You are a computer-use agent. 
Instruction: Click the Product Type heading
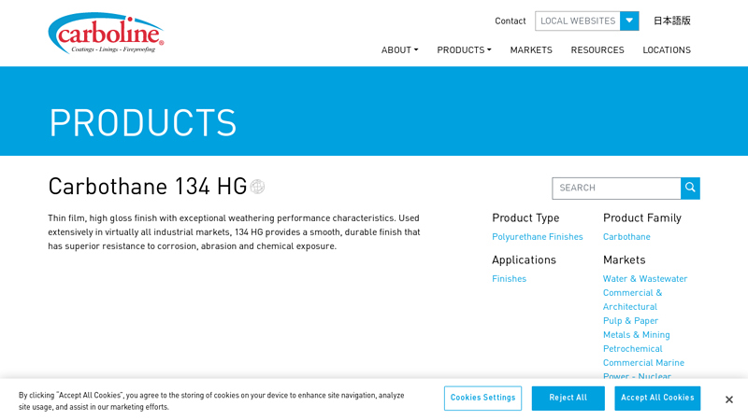point(525,217)
